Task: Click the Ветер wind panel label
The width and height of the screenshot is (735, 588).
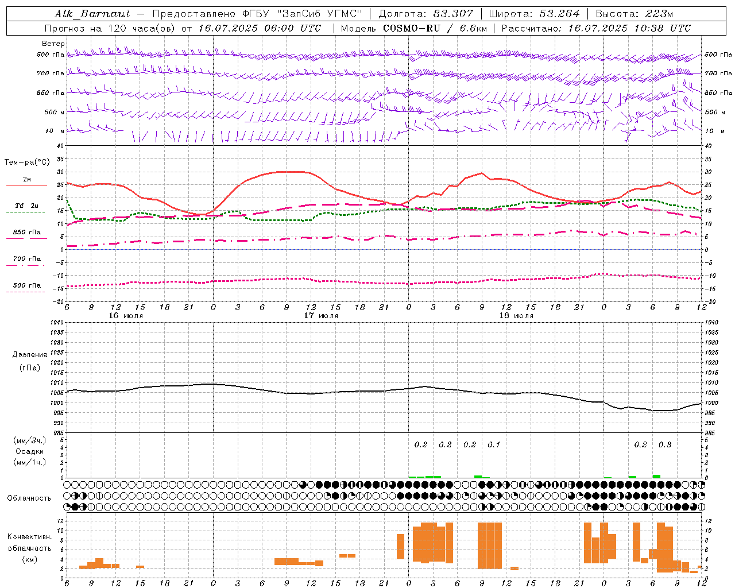Action: (53, 44)
